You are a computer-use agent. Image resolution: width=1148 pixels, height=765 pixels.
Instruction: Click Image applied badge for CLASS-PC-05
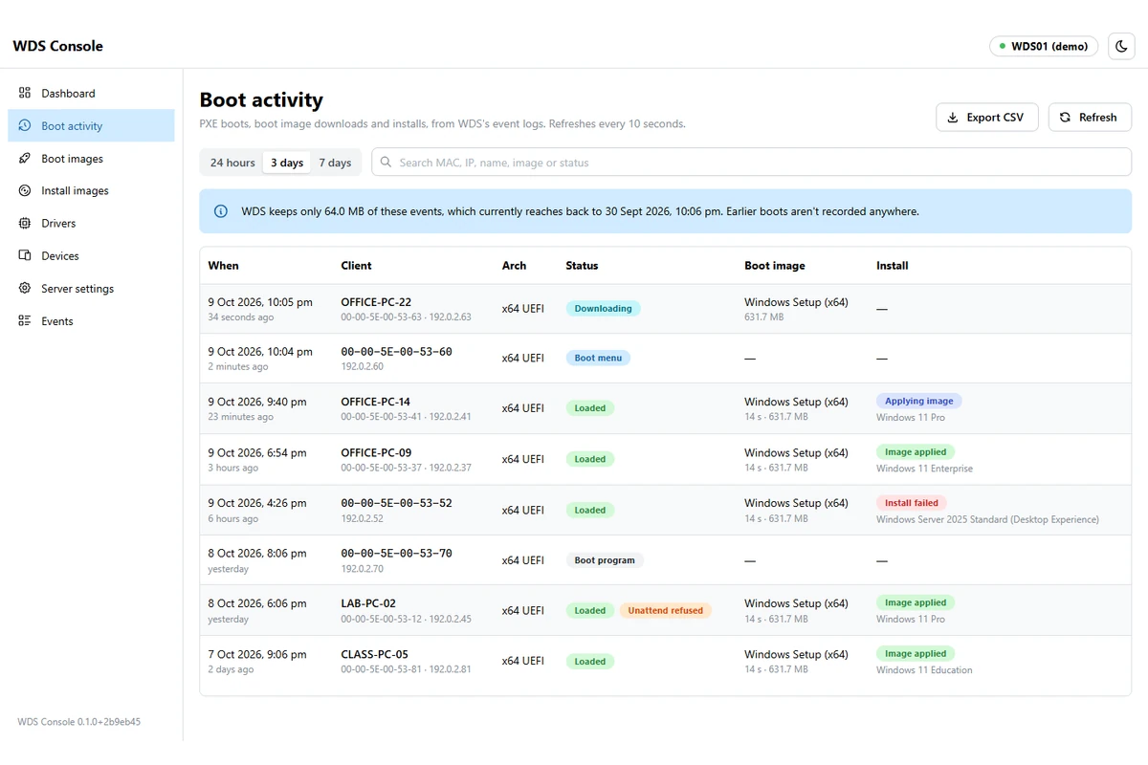(x=916, y=653)
